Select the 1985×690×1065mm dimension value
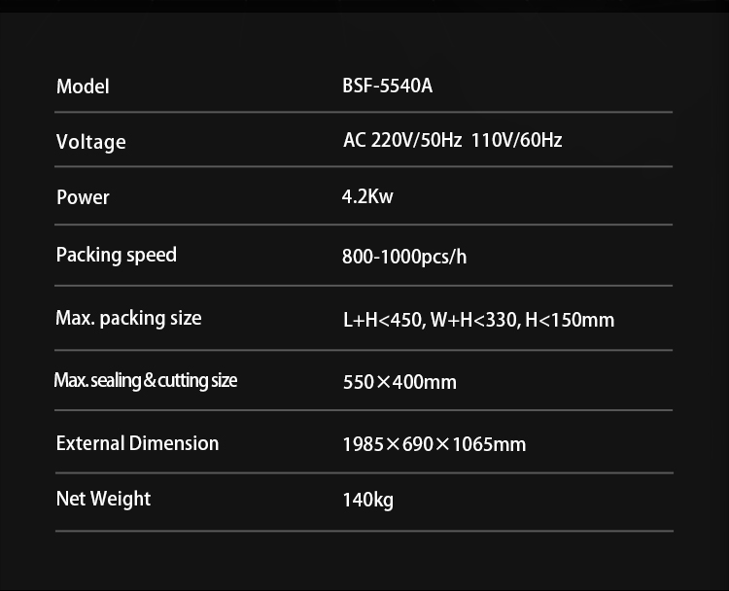The width and height of the screenshot is (729, 591). pyautogui.click(x=434, y=444)
